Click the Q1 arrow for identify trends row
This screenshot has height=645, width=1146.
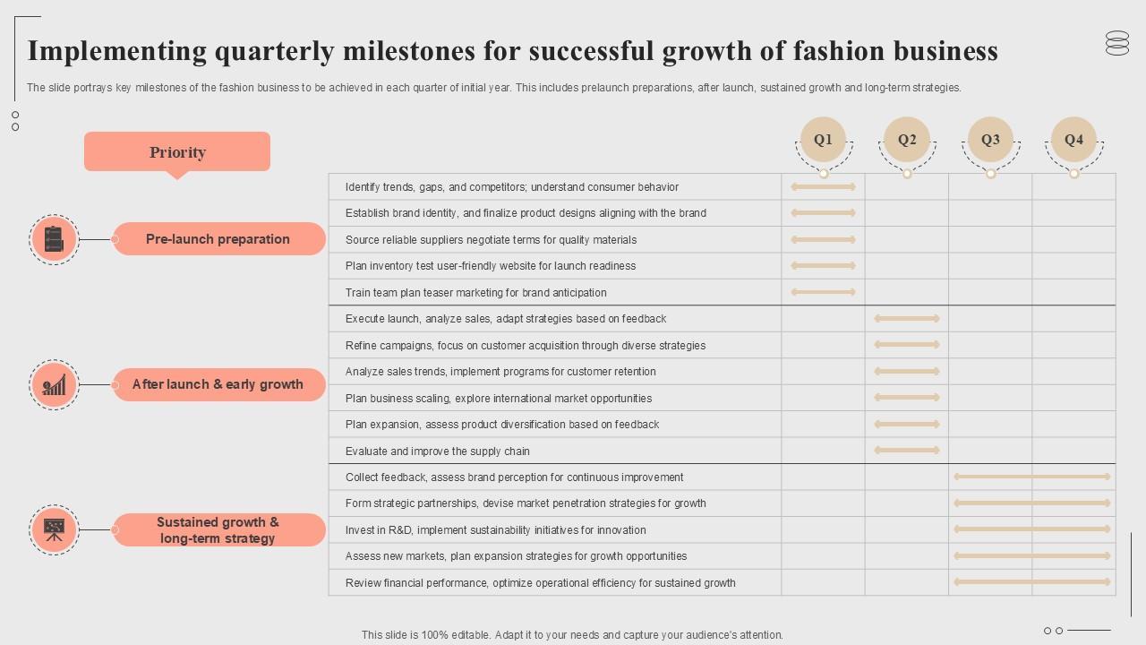pos(823,187)
